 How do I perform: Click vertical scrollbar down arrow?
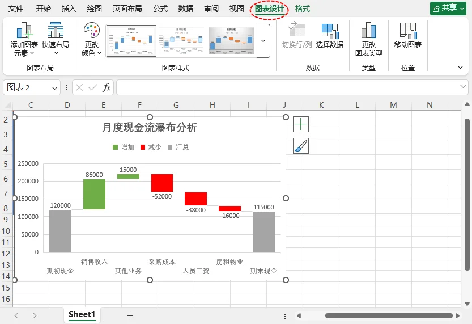467,304
